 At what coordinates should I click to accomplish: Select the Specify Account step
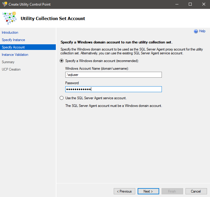[13, 47]
